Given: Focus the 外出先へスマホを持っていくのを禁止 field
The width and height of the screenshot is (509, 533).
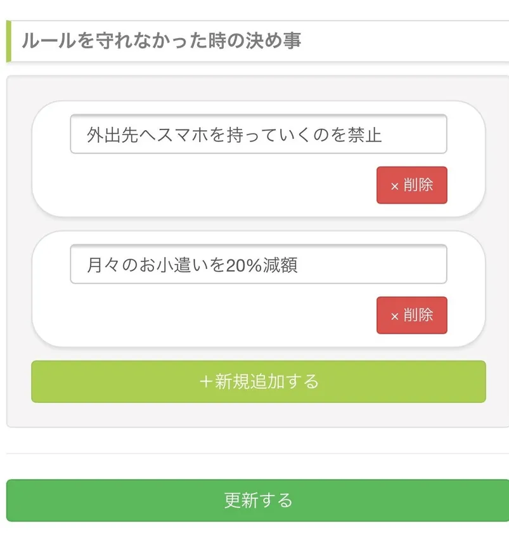Looking at the screenshot, I should 258,134.
